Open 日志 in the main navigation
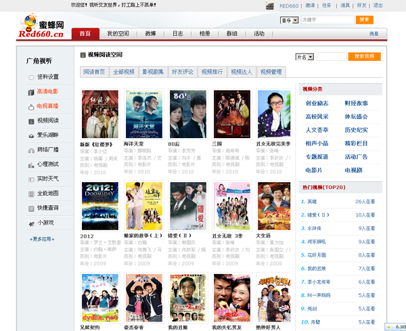This screenshot has height=331, width=406. click(x=177, y=34)
